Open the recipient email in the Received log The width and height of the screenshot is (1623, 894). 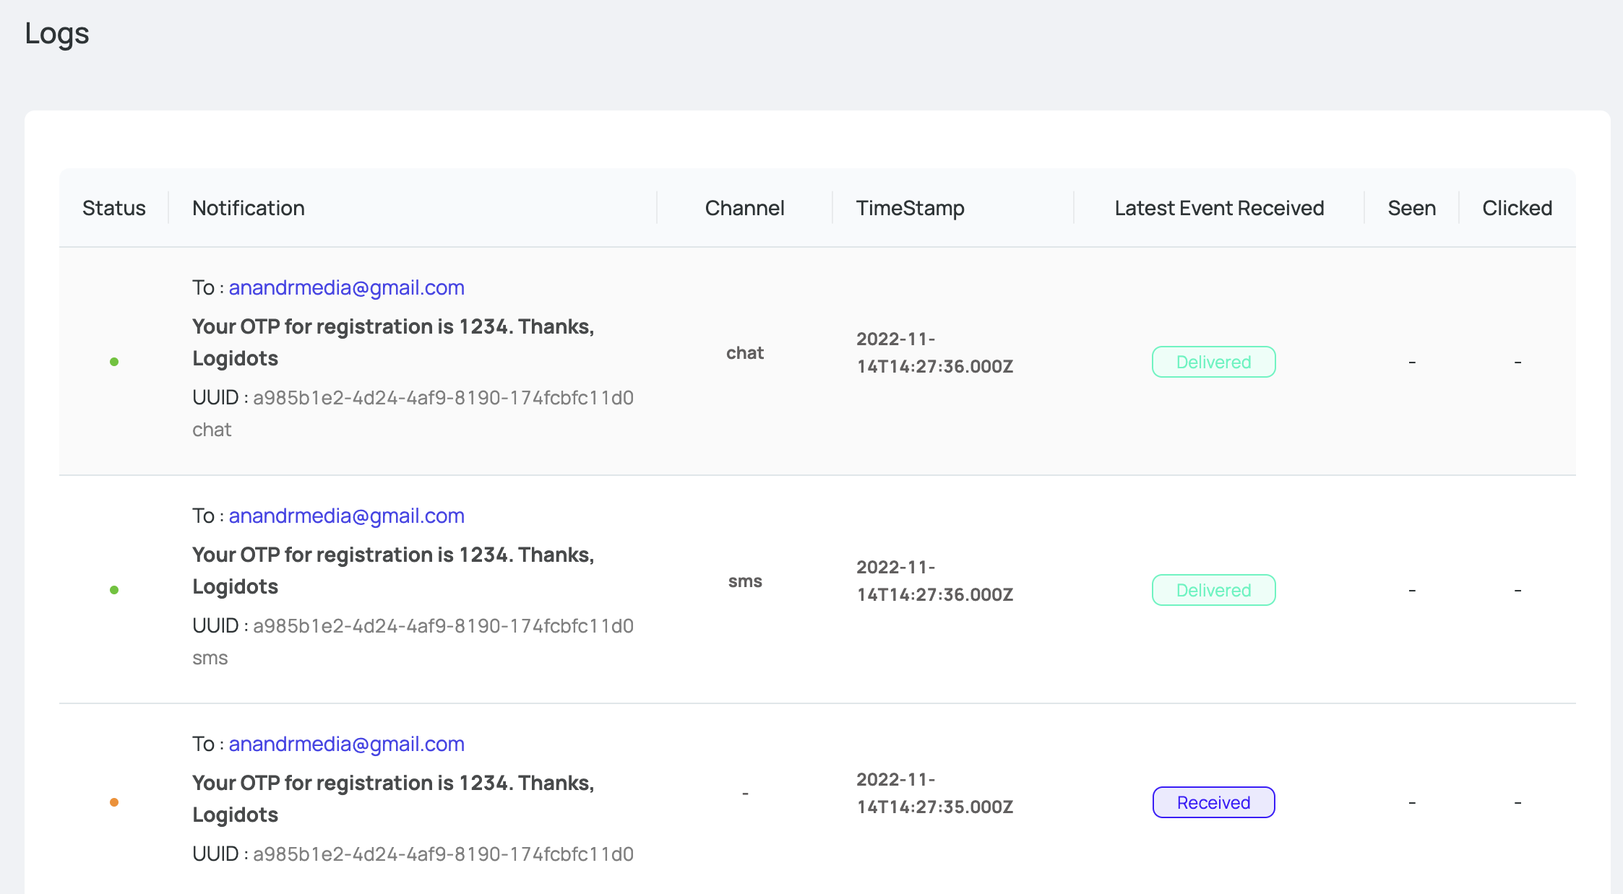pos(347,744)
